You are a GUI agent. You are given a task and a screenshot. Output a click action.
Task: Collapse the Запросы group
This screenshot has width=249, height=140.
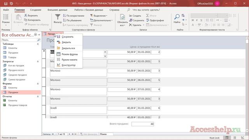coord(38,61)
